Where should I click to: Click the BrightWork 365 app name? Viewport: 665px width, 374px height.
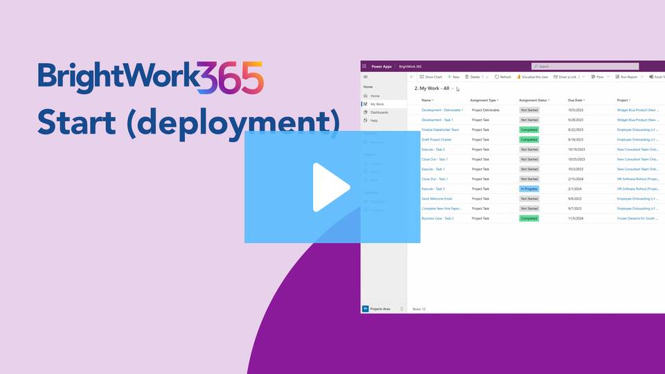410,66
